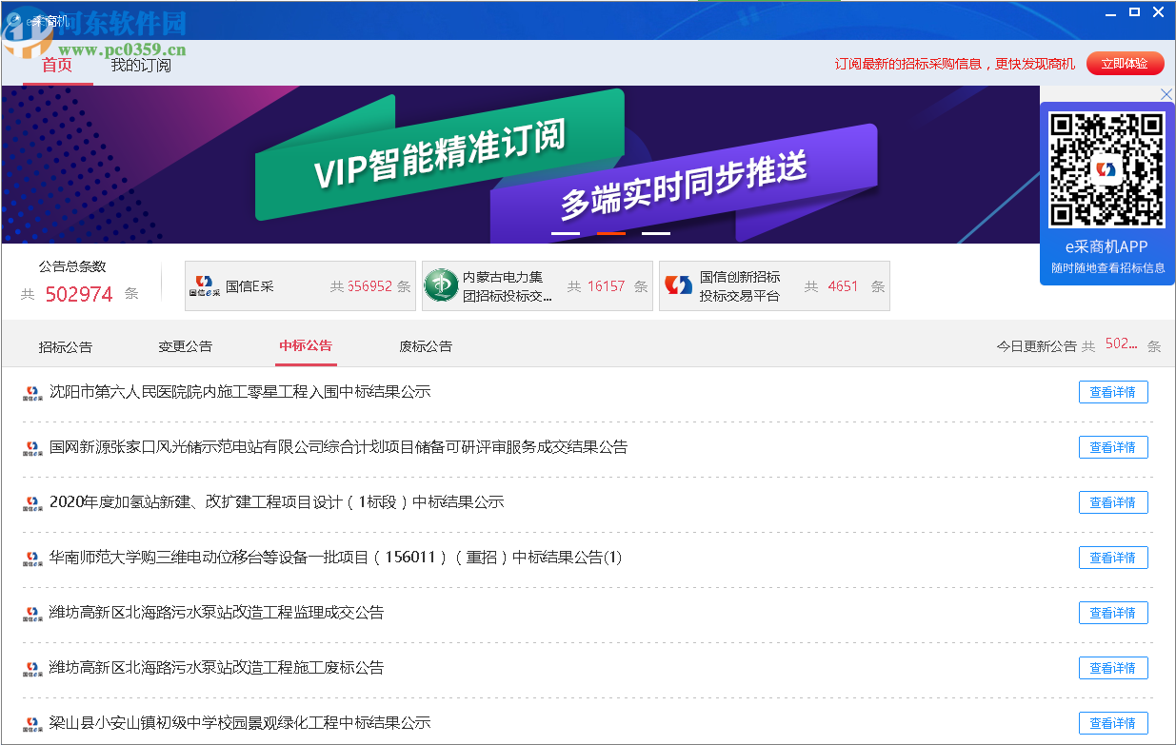The width and height of the screenshot is (1176, 745).
Task: Click the 国信创新招标 platform logo
Action: tap(678, 285)
